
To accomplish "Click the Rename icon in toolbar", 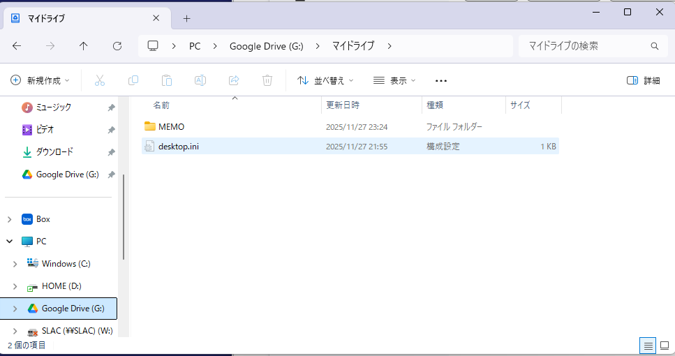I will pyautogui.click(x=200, y=80).
